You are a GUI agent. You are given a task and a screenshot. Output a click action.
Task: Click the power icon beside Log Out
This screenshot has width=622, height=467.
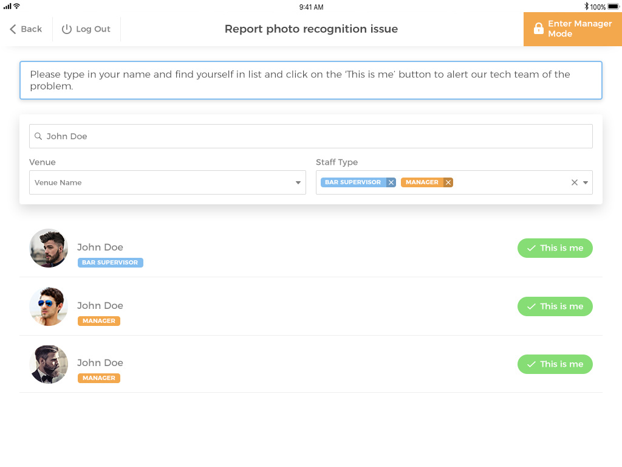(67, 29)
